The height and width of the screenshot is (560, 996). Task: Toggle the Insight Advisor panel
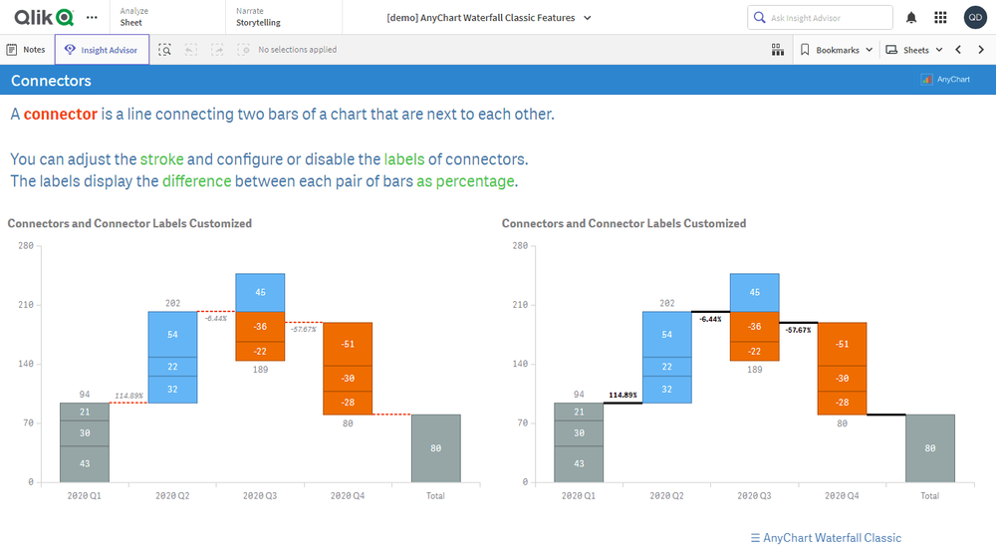coord(102,50)
